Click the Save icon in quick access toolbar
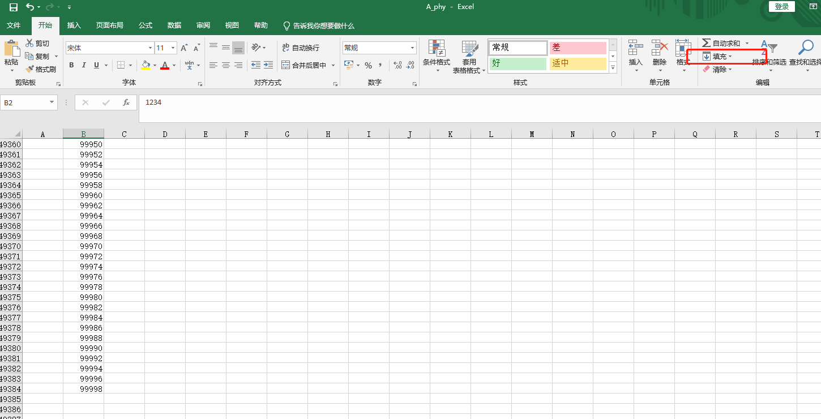821x419 pixels. point(14,7)
